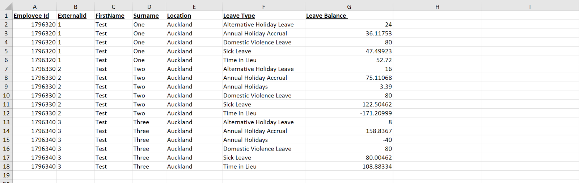
Task: Click Sick Leave cell in row 17
Action: (x=263, y=158)
